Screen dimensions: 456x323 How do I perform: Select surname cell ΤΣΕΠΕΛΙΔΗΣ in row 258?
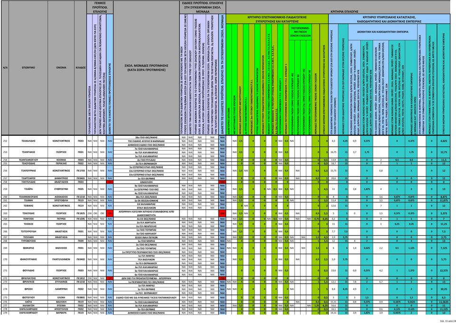pyautogui.click(x=28, y=182)
